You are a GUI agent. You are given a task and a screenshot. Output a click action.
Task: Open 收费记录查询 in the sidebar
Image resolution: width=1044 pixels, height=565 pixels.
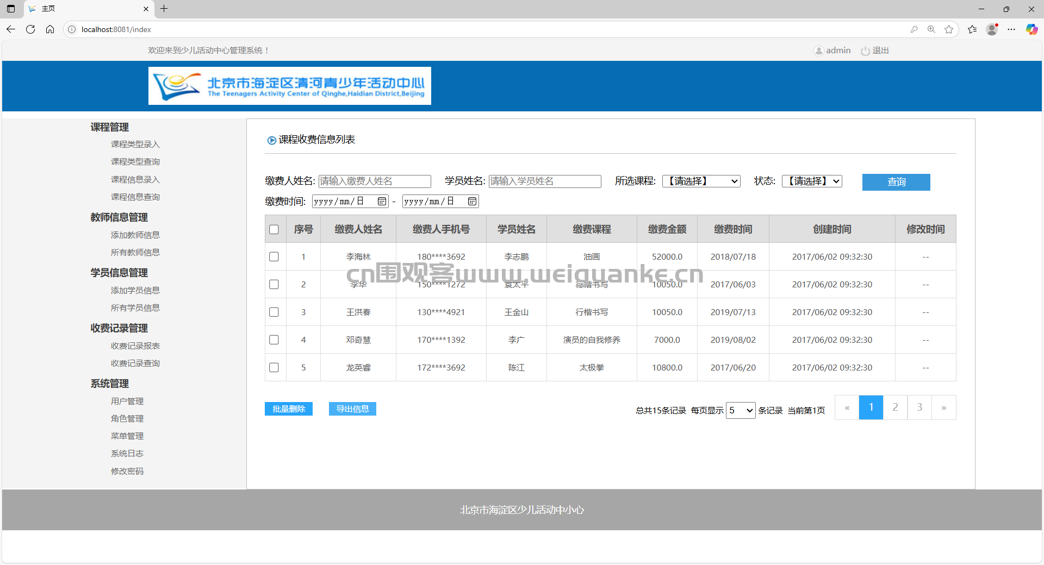point(135,363)
